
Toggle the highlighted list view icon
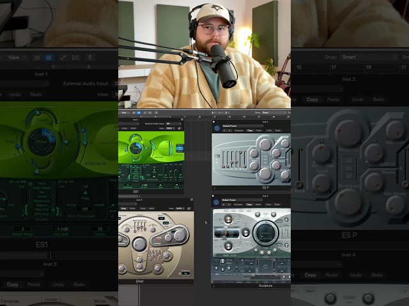[139, 113]
